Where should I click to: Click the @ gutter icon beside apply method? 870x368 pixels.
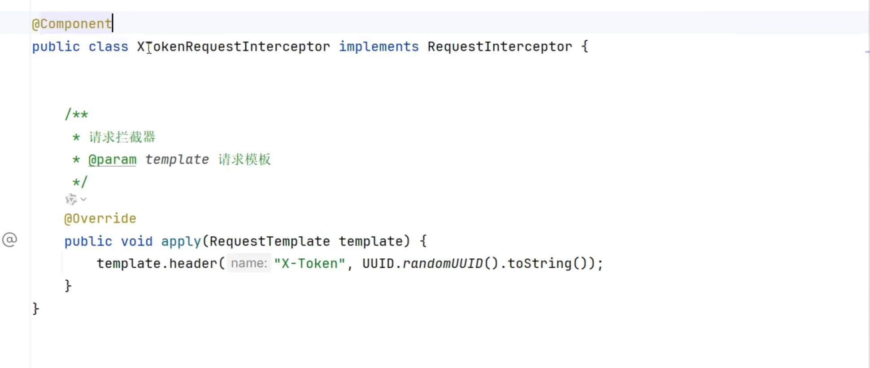point(9,240)
